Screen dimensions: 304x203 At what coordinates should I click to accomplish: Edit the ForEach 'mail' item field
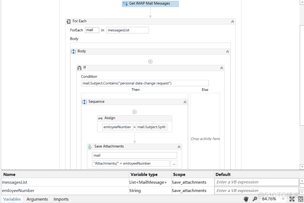[92, 30]
